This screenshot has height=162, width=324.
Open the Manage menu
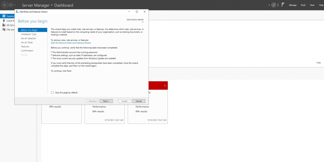click(x=293, y=5)
